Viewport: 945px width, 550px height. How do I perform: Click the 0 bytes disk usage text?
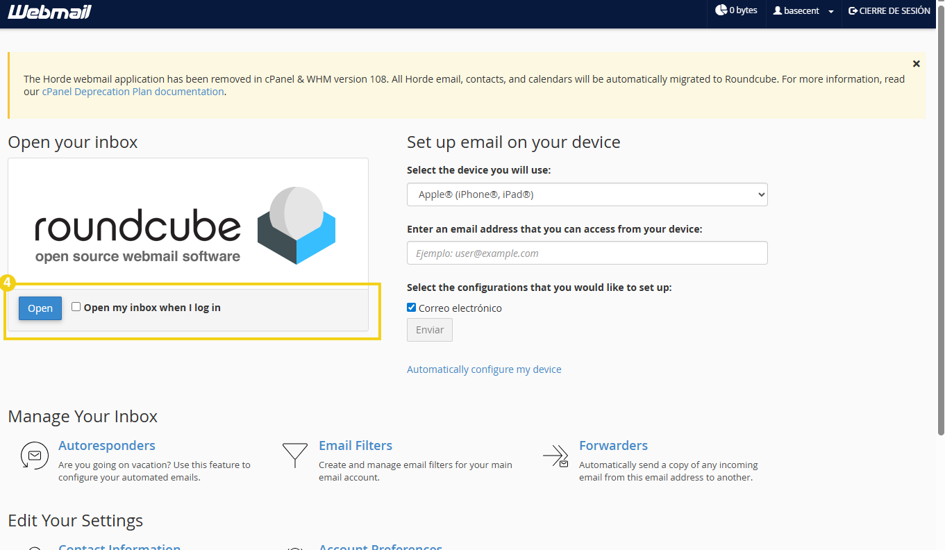[x=743, y=10]
